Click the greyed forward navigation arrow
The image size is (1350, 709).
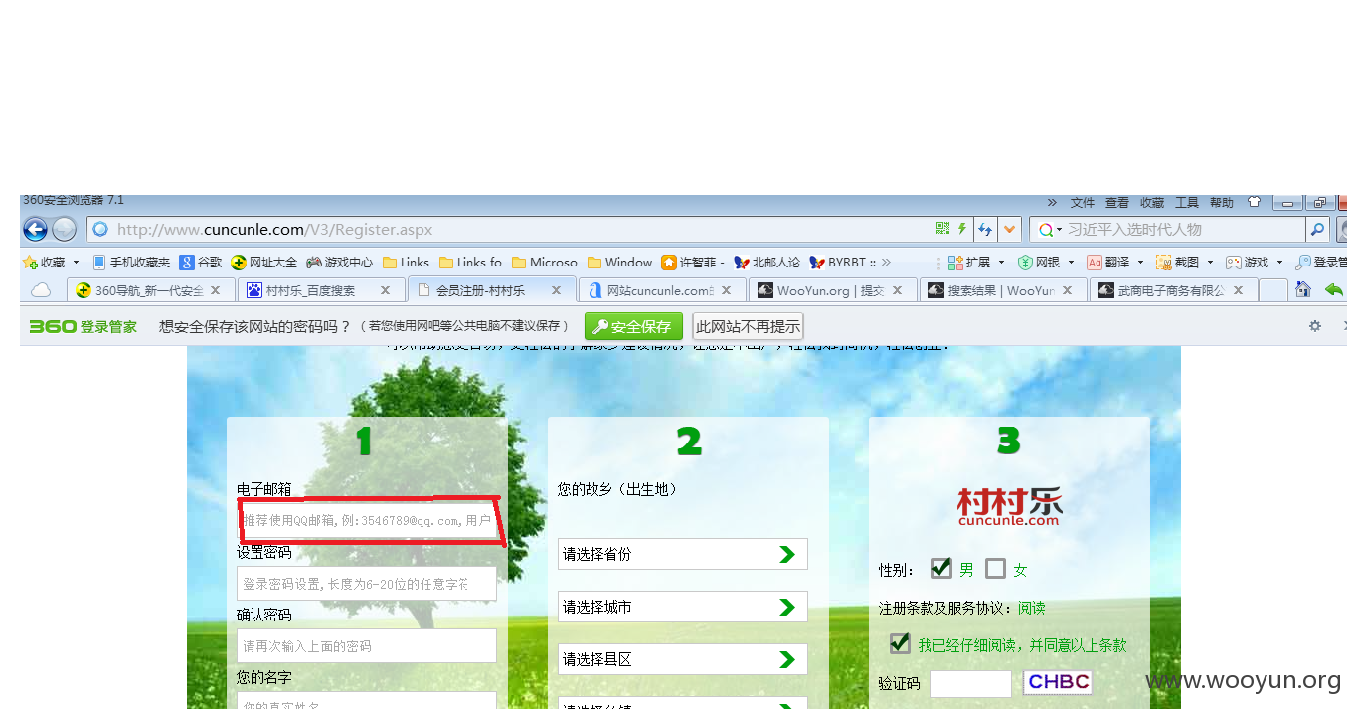[x=64, y=230]
